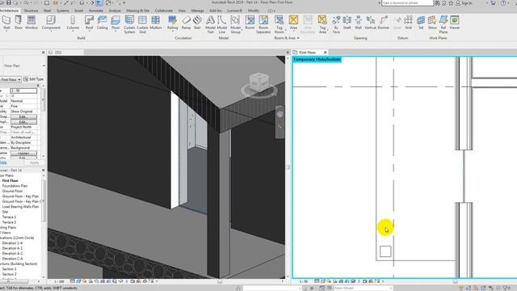Click the 1:50 view scale field in Properties
This screenshot has height=291, width=517.
[x=23, y=91]
